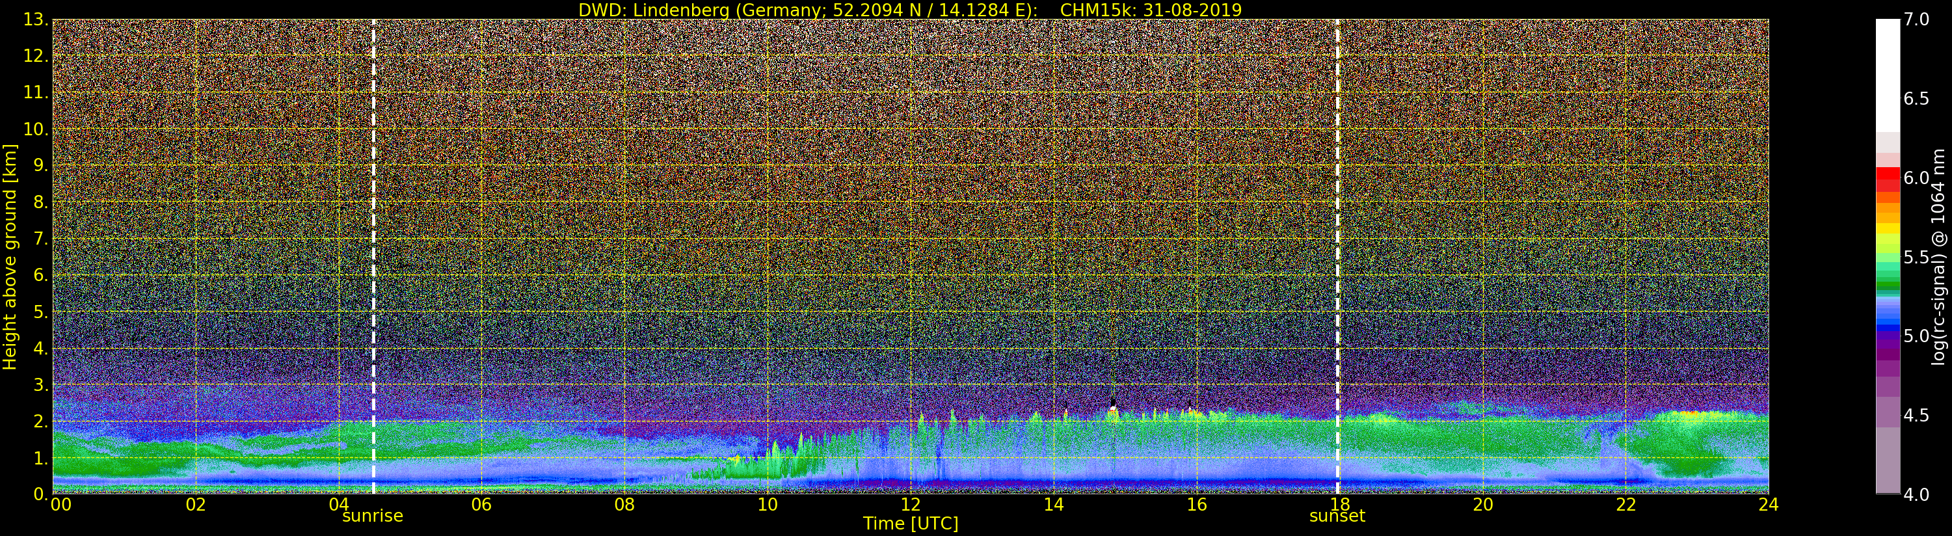Click the colorbar tick value 4.5
Screen dimensions: 1952x536
click(x=1916, y=416)
